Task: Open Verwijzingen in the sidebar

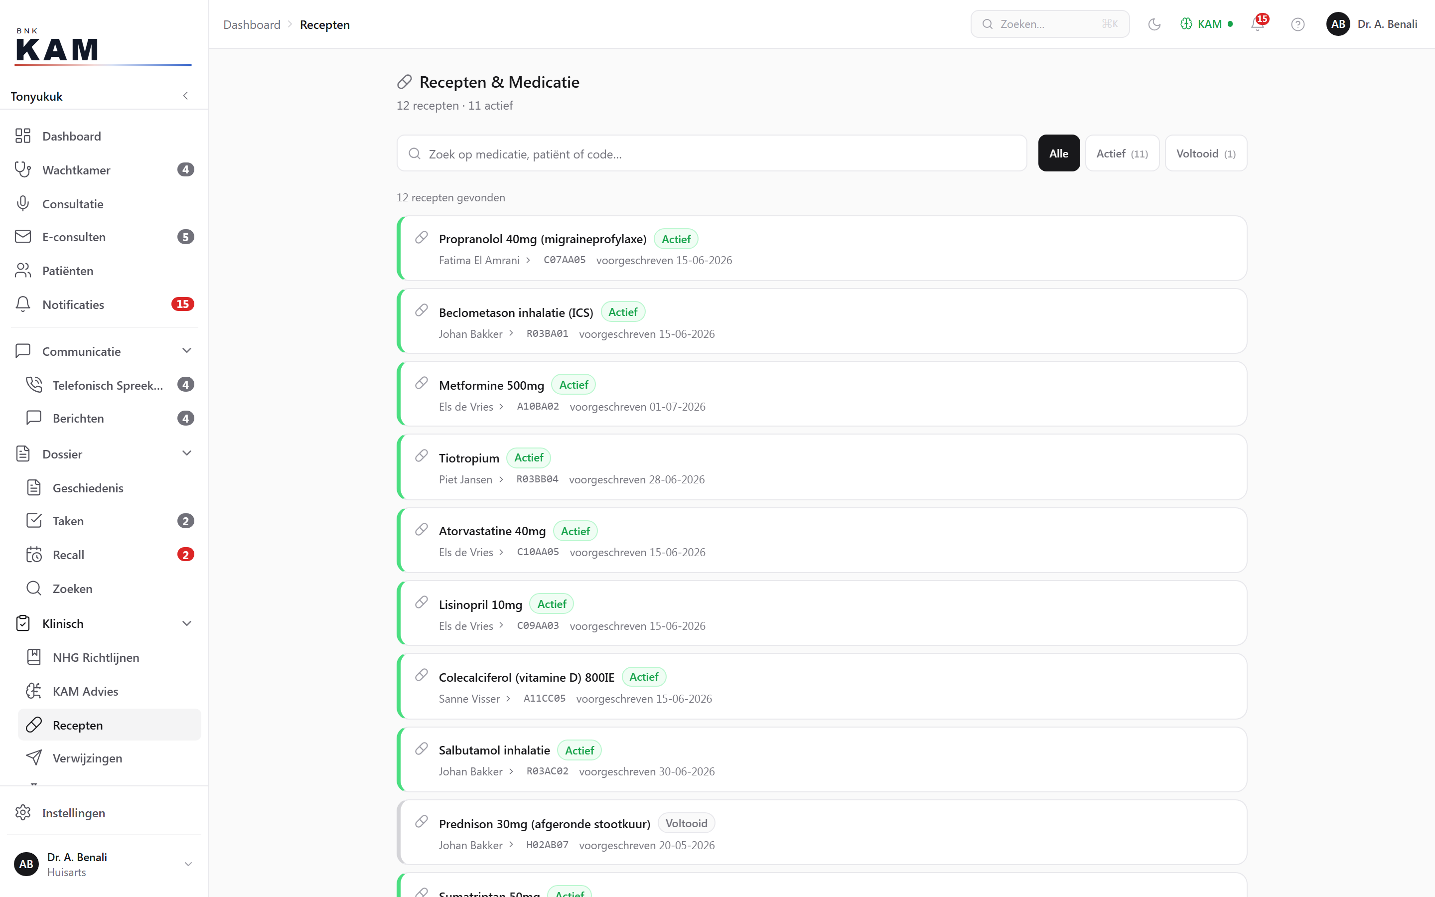Action: point(109,758)
